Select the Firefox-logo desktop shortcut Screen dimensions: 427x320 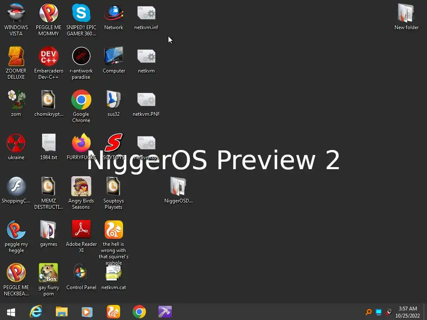tap(81, 147)
